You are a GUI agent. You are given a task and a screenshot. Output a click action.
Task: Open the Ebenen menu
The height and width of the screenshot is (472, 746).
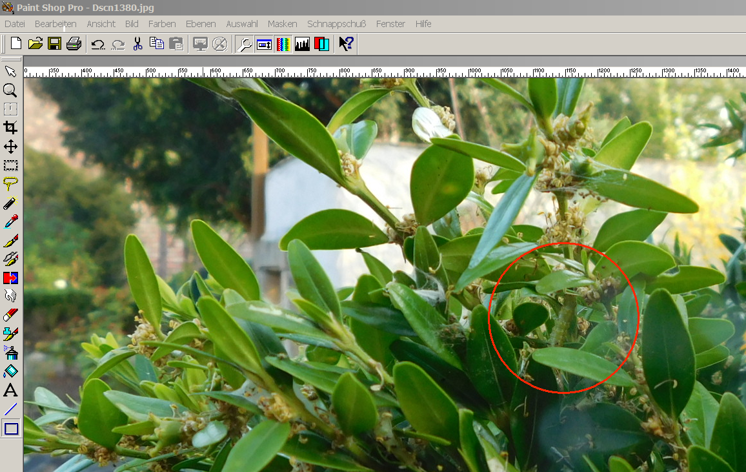point(201,24)
